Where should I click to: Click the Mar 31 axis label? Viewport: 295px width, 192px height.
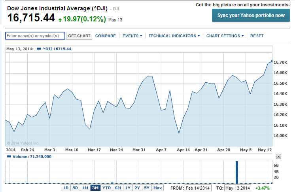pos(139,150)
